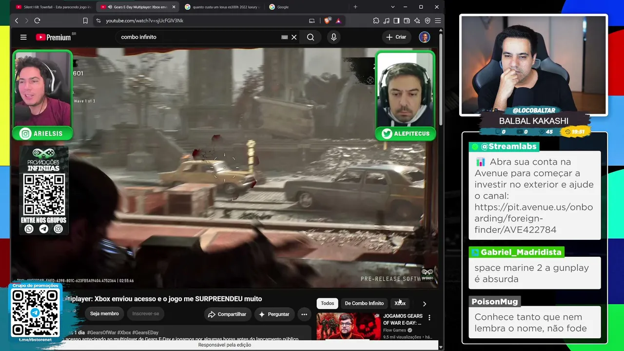The height and width of the screenshot is (351, 624).
Task: Switch to the Silent Hill: Townfall tab
Action: click(54, 7)
